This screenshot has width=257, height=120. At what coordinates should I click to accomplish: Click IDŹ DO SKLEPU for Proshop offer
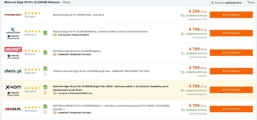pos(231,15)
